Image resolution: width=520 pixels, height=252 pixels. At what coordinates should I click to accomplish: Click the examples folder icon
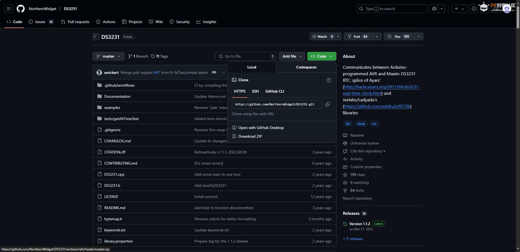point(100,108)
